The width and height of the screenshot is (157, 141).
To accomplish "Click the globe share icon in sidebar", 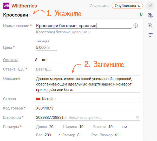I will pos(150,15).
